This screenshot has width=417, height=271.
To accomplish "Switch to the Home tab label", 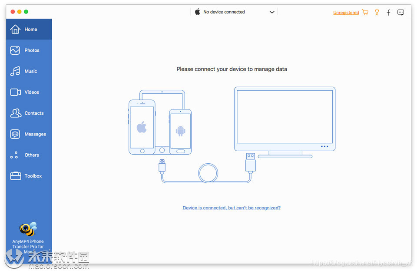I will (31, 29).
